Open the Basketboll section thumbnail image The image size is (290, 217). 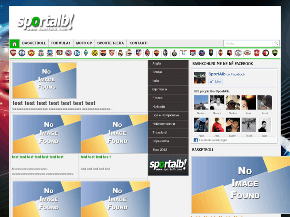tap(241, 185)
